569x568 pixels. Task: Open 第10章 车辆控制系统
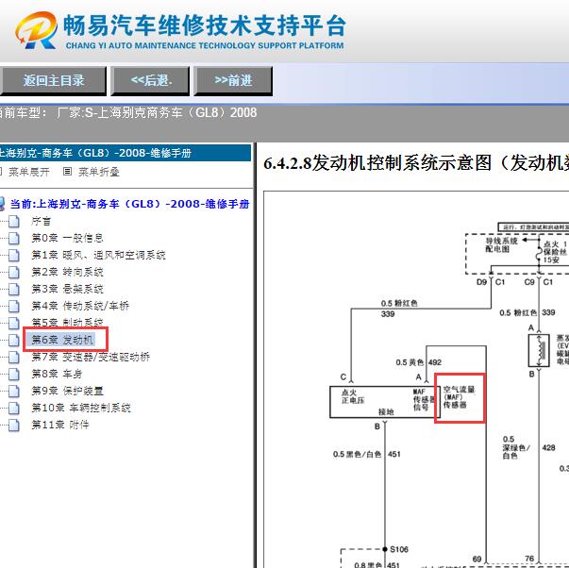coord(81,408)
